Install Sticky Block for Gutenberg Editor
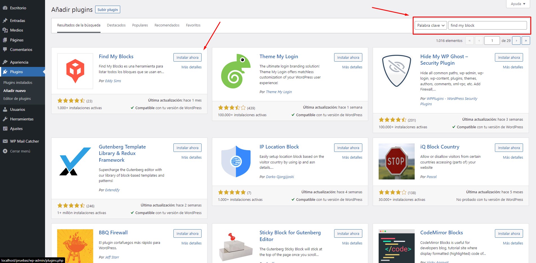The image size is (536, 263). click(348, 233)
